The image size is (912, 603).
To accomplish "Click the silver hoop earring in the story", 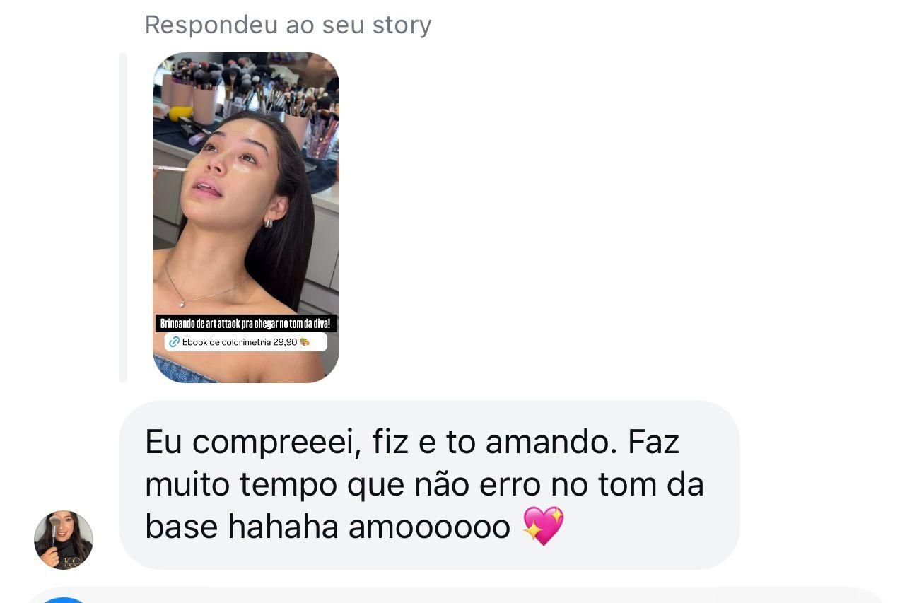I will point(269,223).
